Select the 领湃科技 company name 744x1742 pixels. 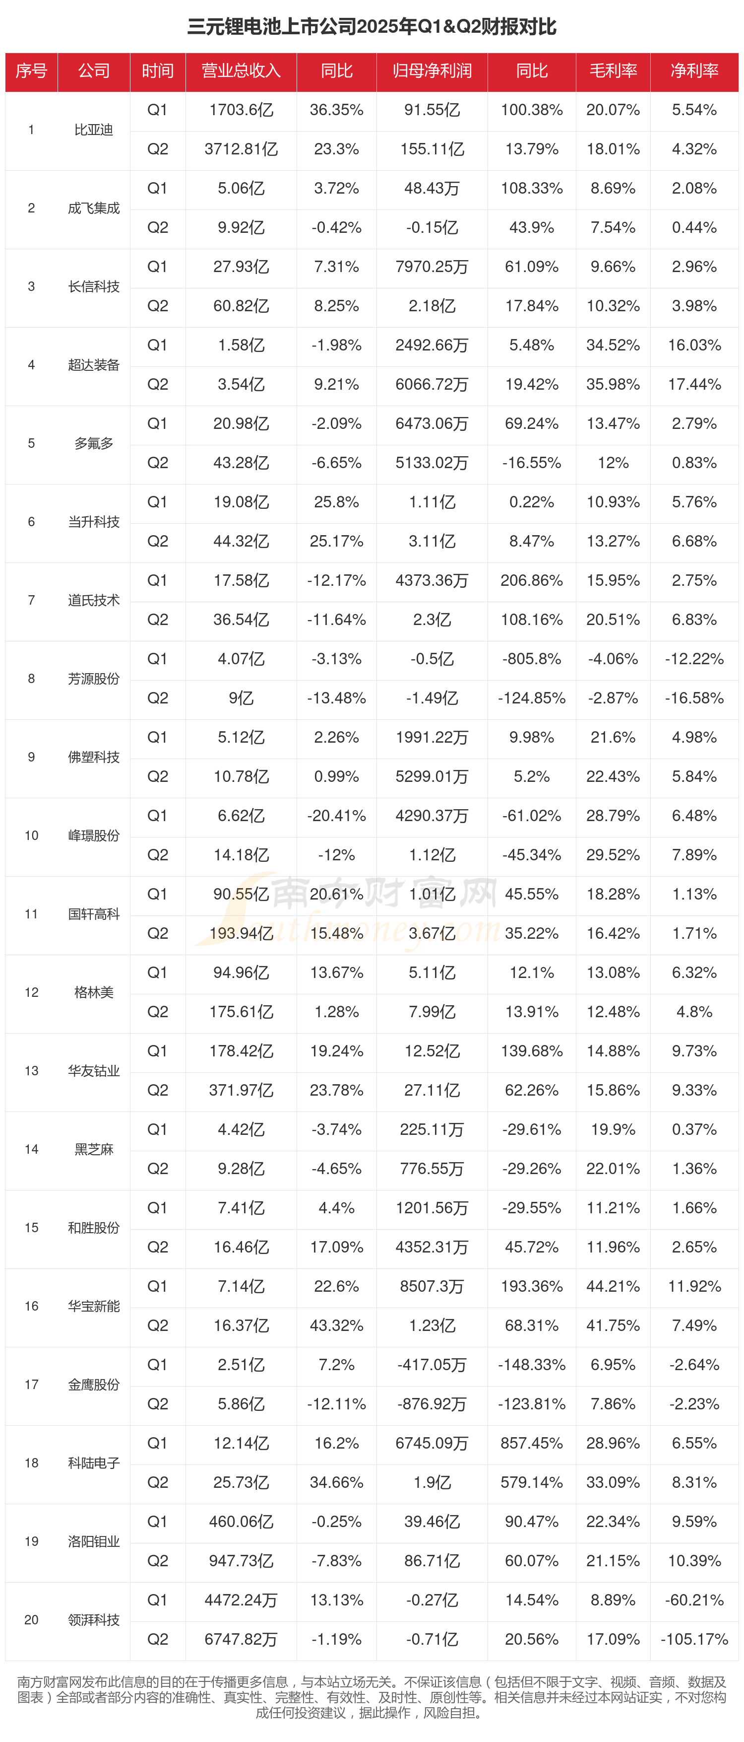pos(93,1620)
